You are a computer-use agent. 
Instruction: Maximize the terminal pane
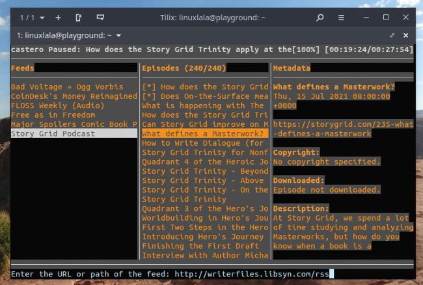392,35
